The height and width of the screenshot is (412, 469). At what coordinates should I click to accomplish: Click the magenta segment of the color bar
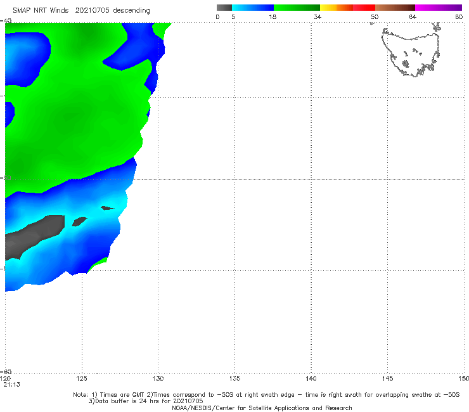click(439, 8)
